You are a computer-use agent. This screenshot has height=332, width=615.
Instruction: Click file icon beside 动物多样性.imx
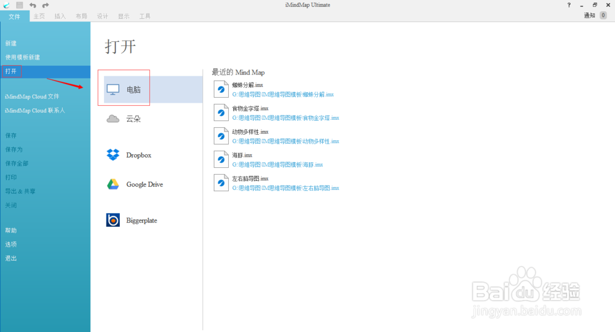pos(221,136)
